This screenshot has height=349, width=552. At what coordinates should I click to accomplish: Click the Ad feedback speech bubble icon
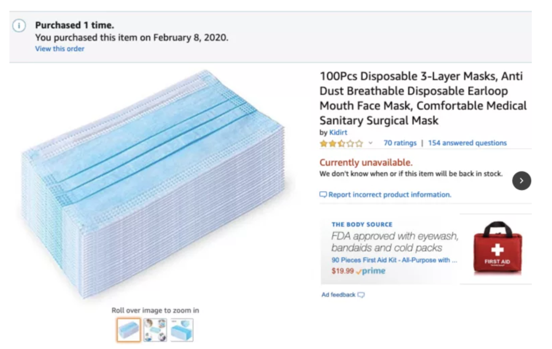[361, 295]
